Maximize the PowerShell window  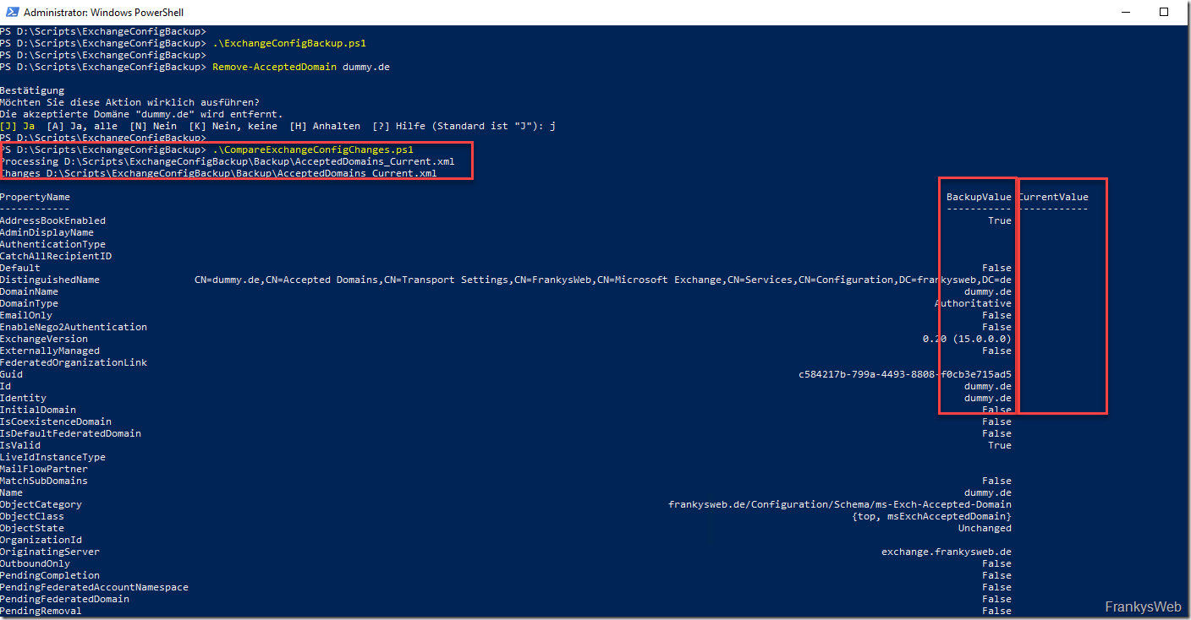click(x=1164, y=13)
